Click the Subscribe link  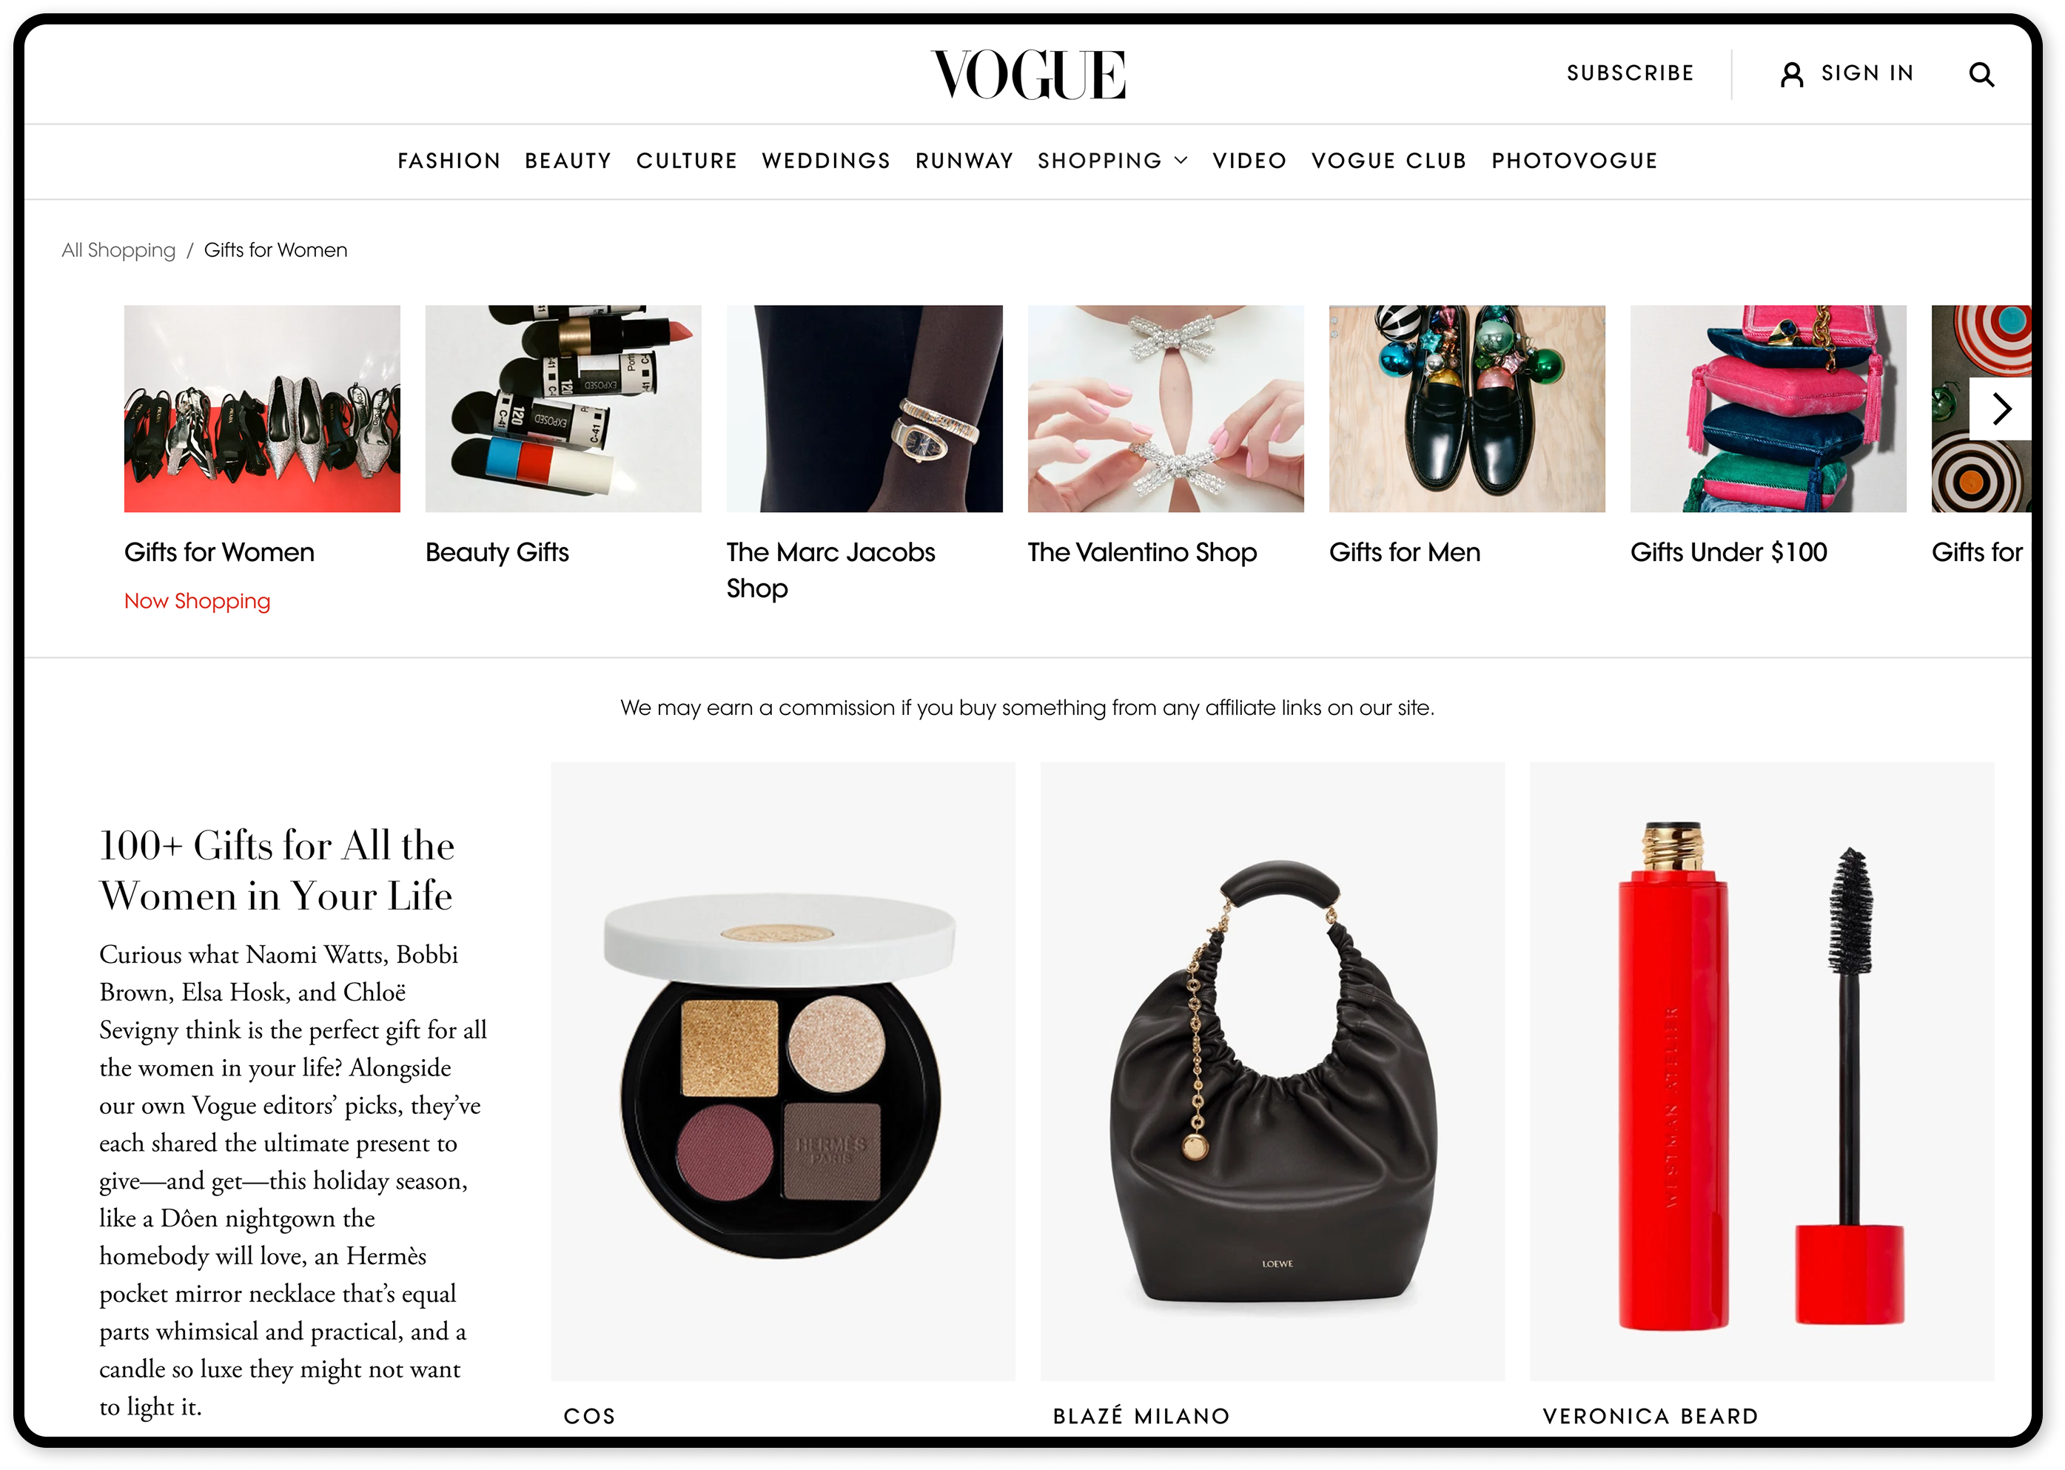coord(1630,73)
